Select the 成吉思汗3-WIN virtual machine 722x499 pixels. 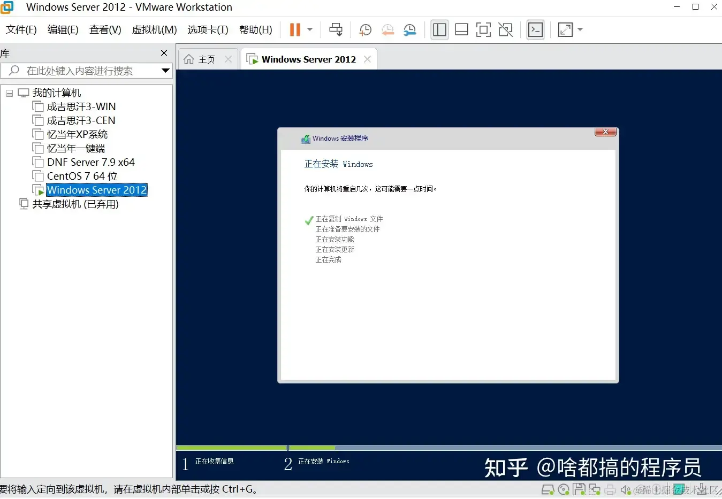[81, 107]
